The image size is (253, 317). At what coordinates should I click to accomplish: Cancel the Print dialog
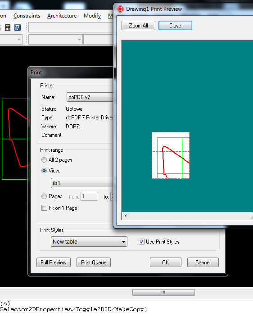coord(203,263)
